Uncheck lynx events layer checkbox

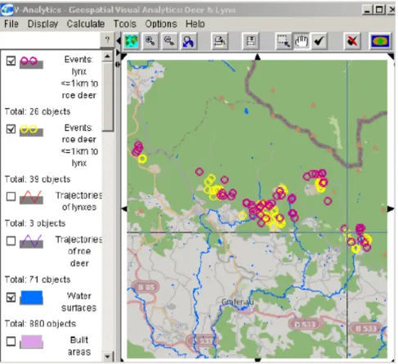11,61
